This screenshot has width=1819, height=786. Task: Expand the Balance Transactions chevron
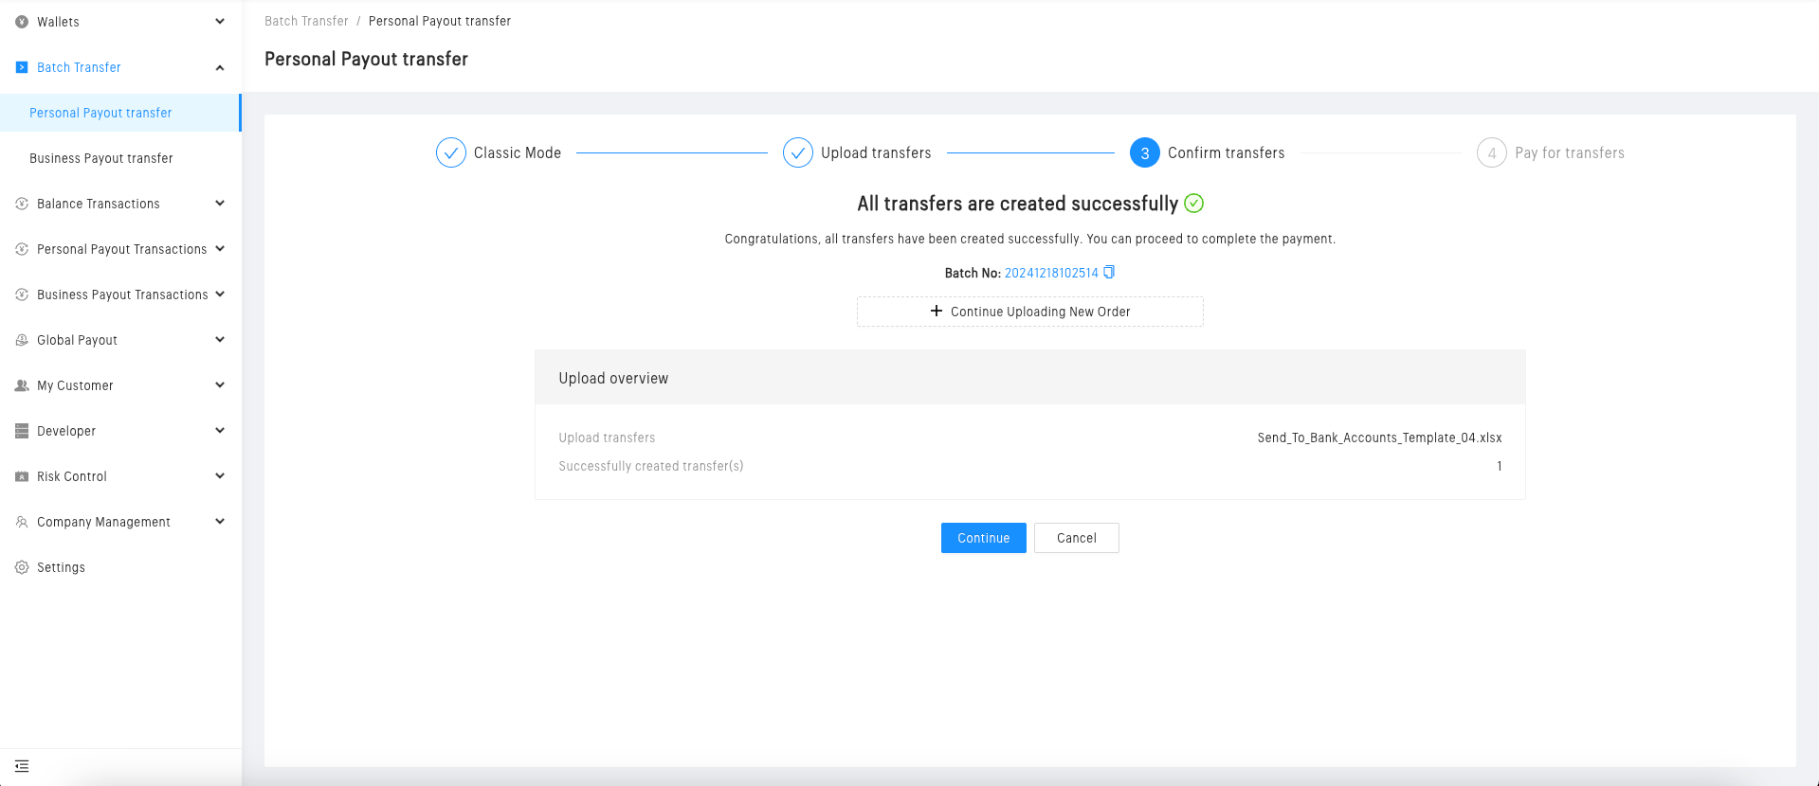[220, 204]
